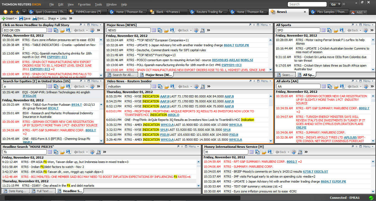Open the Menu dropdown in Money International panel
Screen dimensions: 376x201
pyautogui.click(x=367, y=147)
